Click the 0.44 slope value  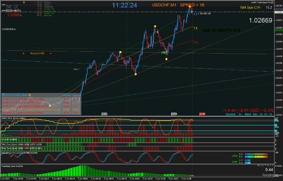tap(269, 169)
